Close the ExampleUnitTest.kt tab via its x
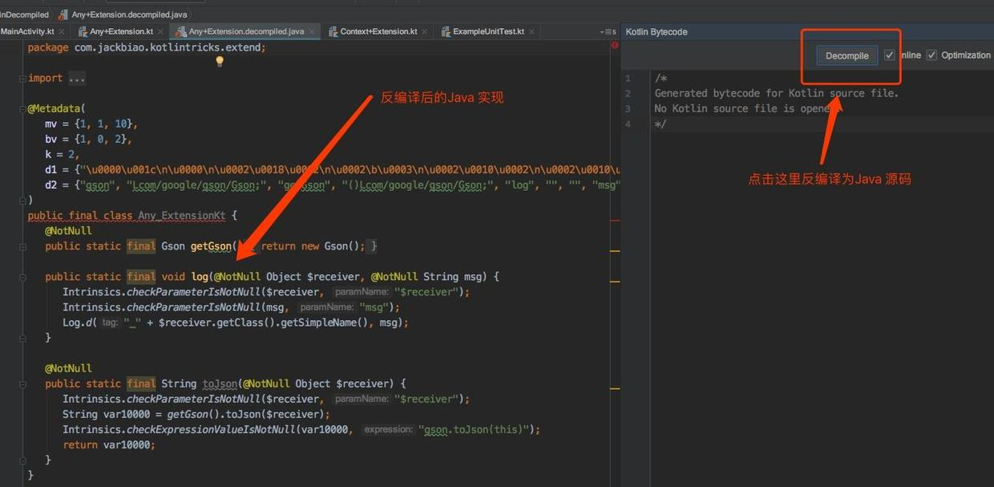 [x=531, y=32]
